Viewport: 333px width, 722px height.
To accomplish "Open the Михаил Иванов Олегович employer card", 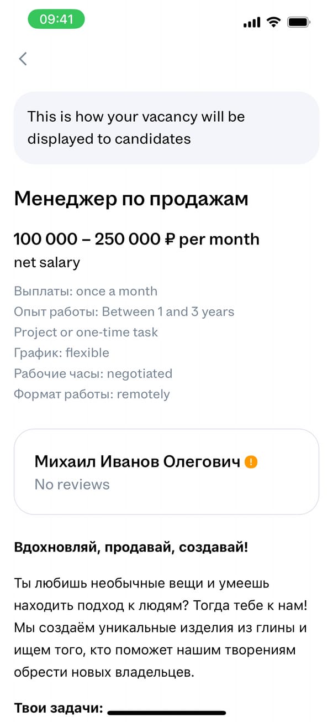I will pos(166,472).
